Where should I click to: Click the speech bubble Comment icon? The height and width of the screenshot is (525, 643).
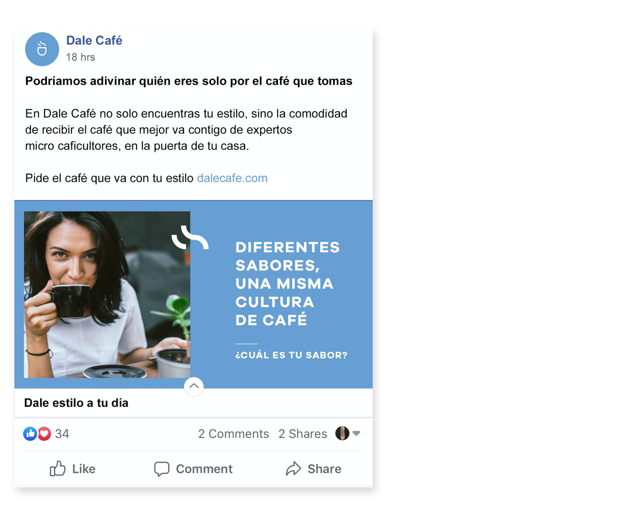(x=162, y=469)
